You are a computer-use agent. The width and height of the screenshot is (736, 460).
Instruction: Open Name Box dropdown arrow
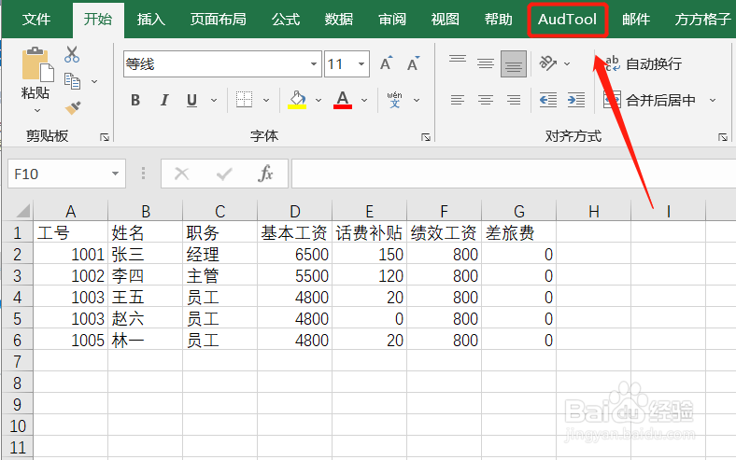click(116, 174)
